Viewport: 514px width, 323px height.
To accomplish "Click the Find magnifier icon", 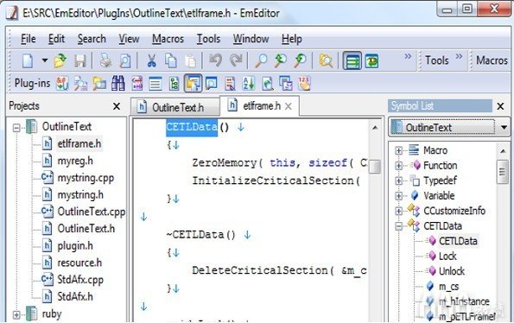I will tap(261, 60).
